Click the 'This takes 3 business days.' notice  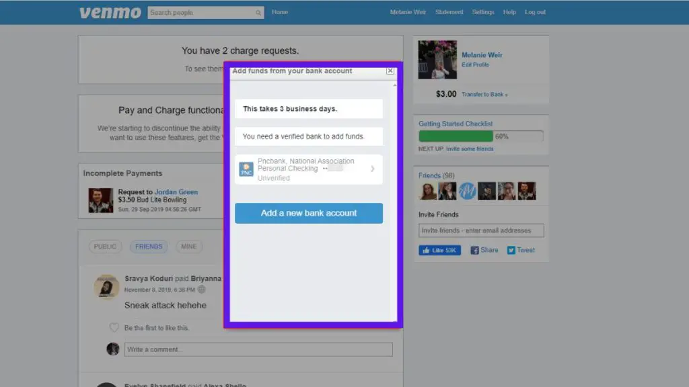click(x=308, y=109)
